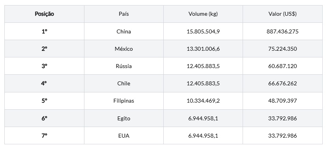Screen dimensions: 329x151
Task: Select the 7º position cell
Action: pos(44,136)
